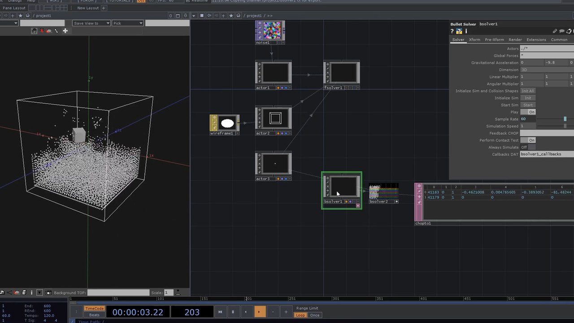This screenshot has width=574, height=323.
Task: Toggle the shaded cube display icon
Action: point(24,292)
